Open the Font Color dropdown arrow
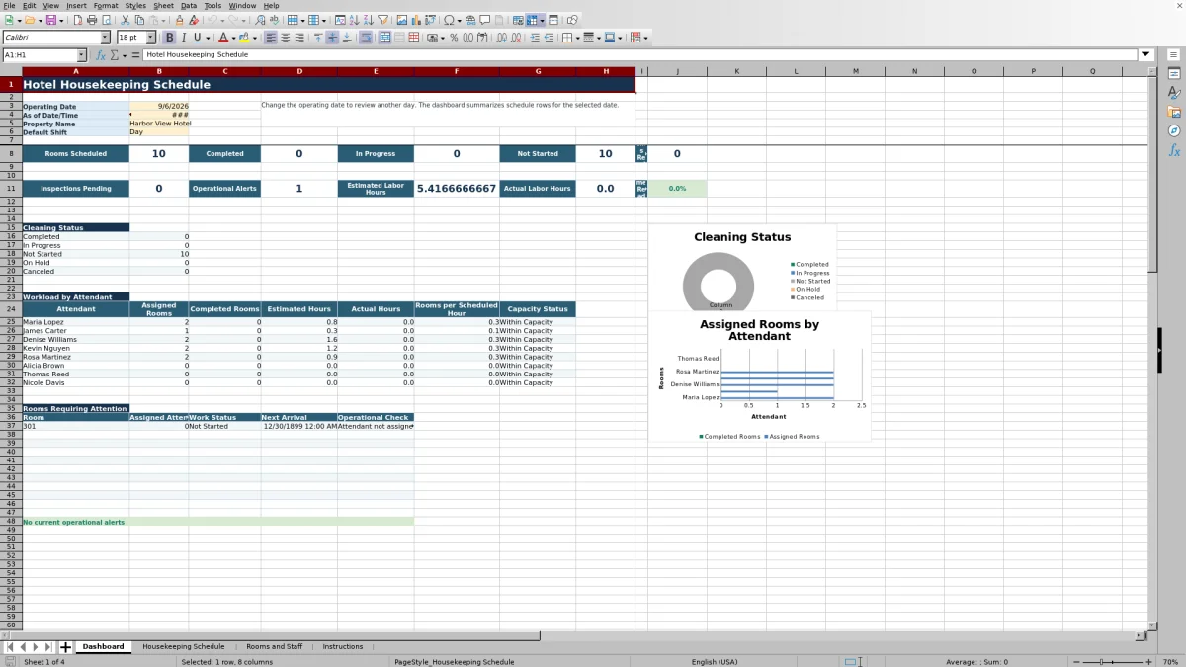 (233, 38)
